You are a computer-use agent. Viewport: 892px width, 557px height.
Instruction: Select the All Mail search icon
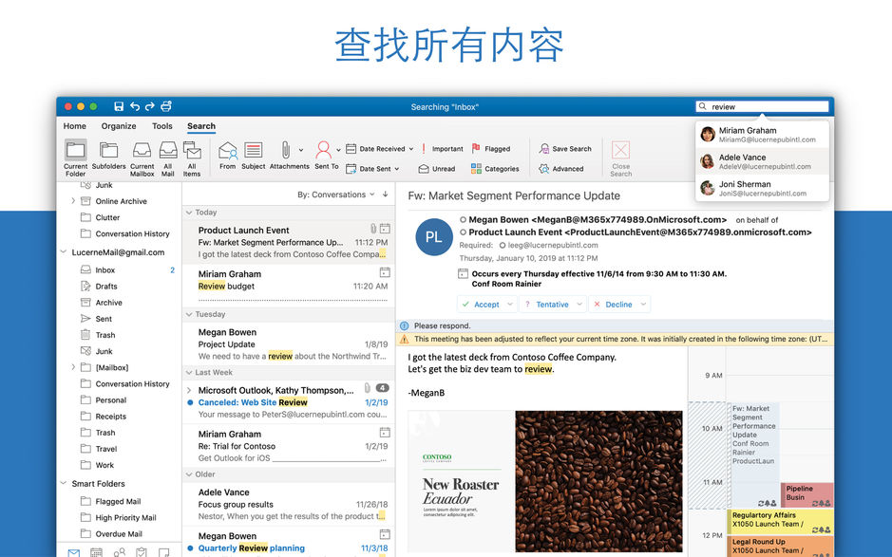pos(167,152)
